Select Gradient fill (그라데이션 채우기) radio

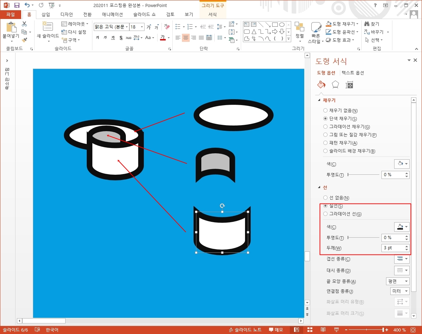coord(325,127)
